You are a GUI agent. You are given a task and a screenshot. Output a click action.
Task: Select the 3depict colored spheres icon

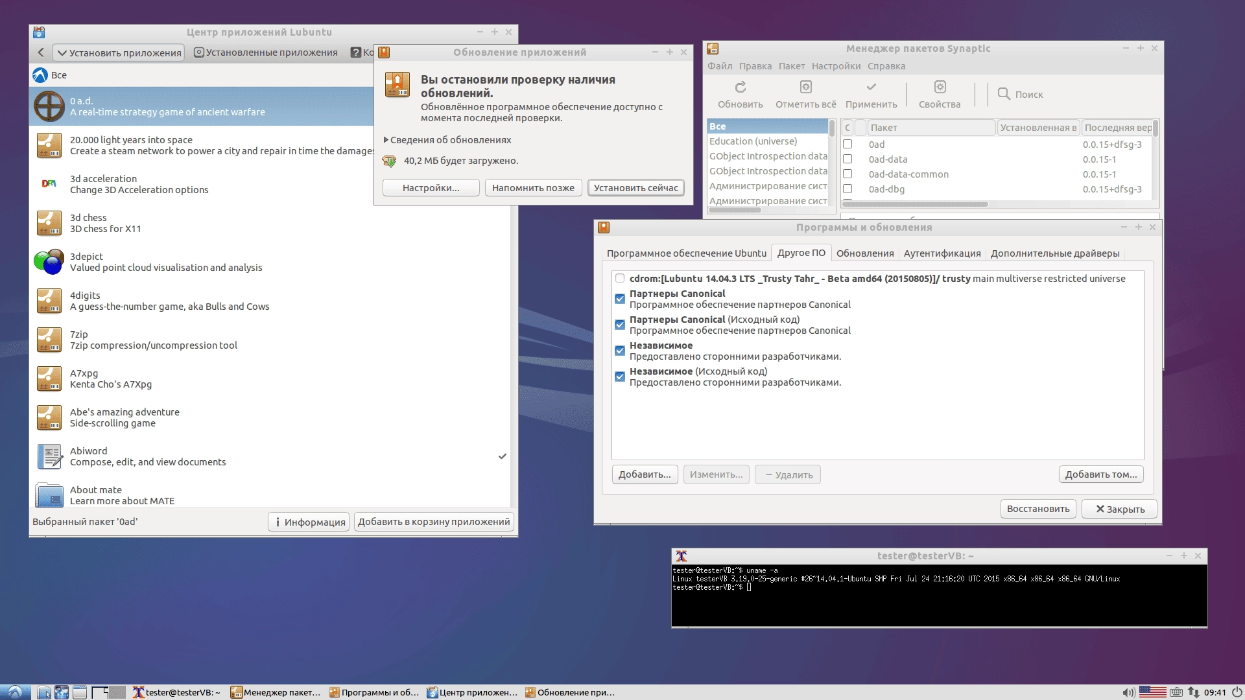click(x=49, y=262)
